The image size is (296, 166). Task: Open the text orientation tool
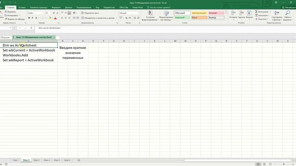[x=74, y=13]
